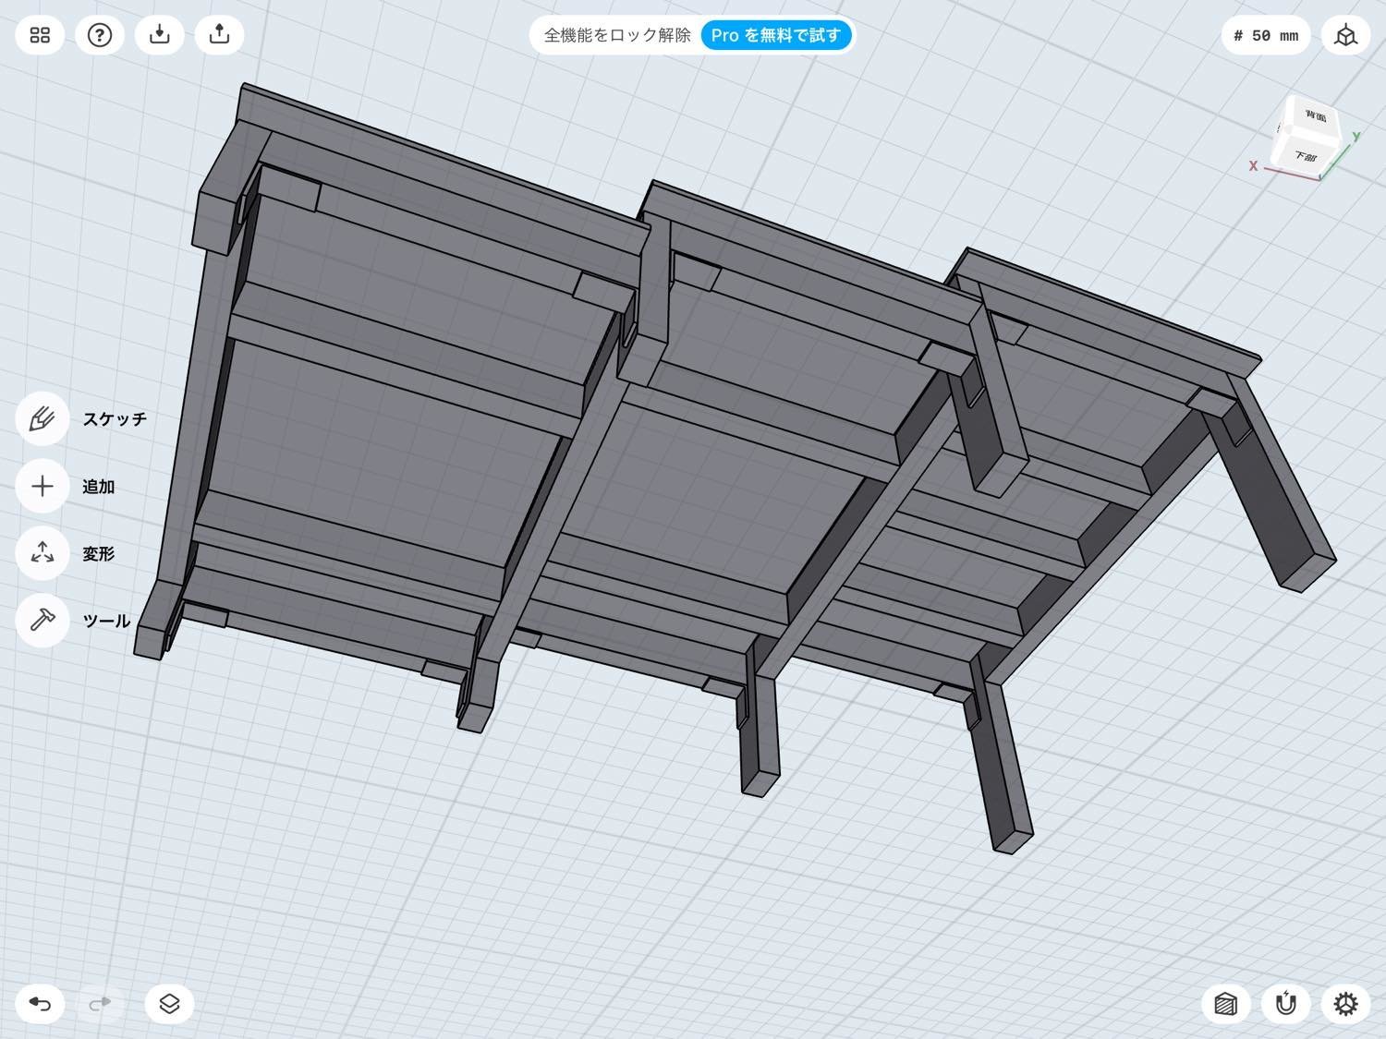
Task: Redo the action
Action: pos(100,1004)
